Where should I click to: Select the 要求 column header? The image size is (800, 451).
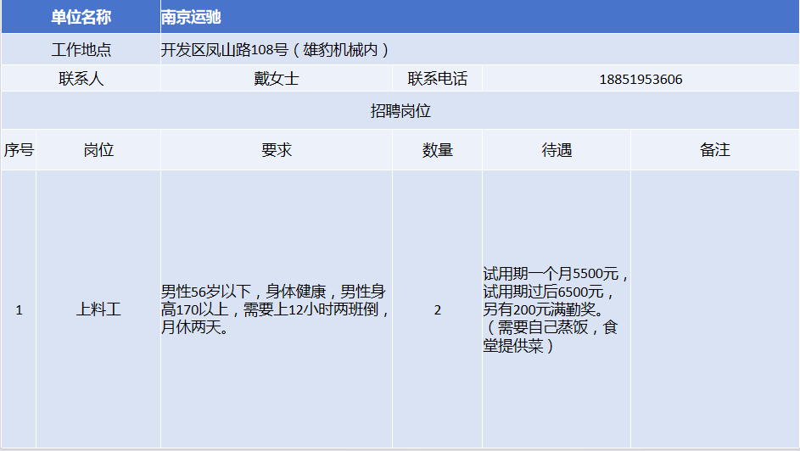click(x=276, y=150)
